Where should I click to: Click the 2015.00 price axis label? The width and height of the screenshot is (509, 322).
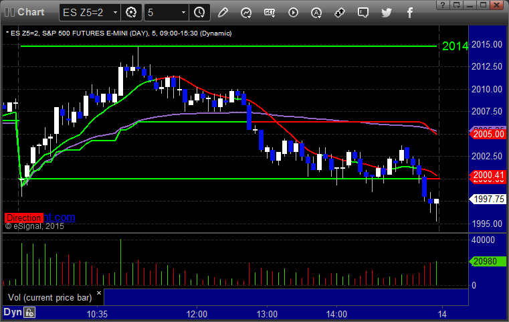(487, 44)
